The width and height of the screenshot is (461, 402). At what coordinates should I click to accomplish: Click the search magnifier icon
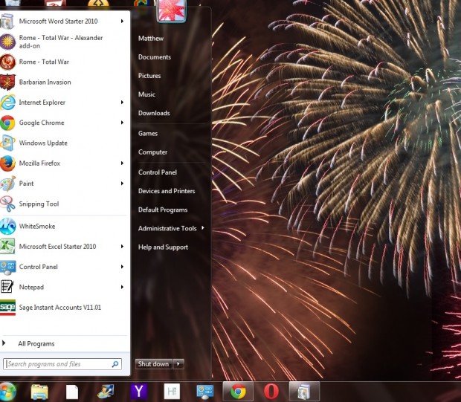click(115, 364)
